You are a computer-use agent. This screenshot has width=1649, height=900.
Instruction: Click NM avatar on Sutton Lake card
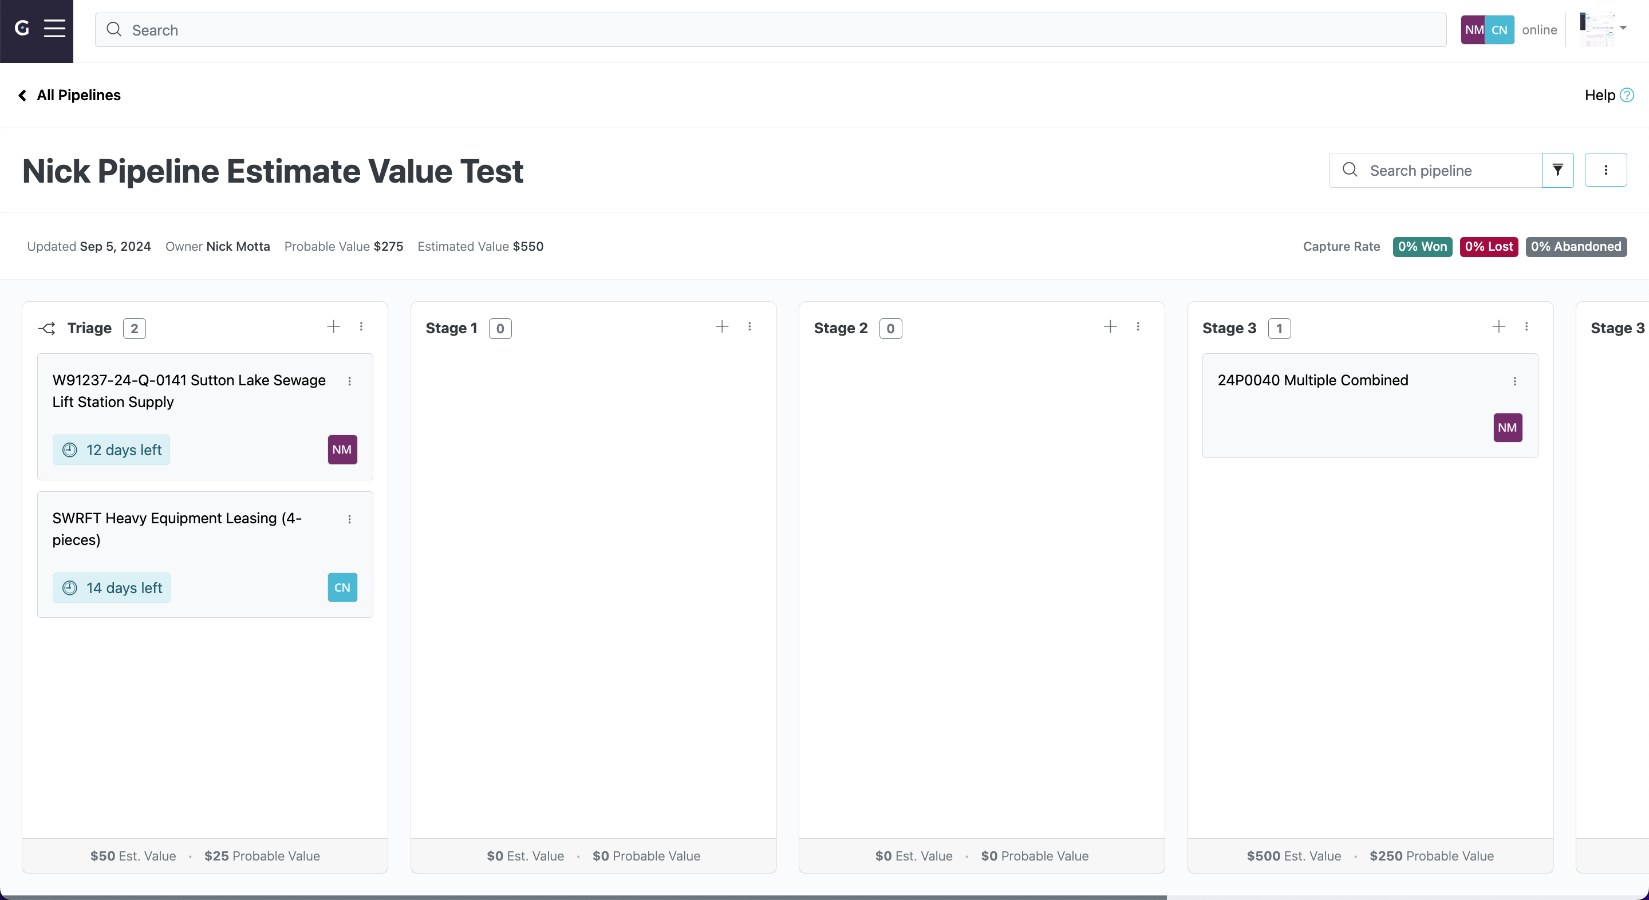342,450
